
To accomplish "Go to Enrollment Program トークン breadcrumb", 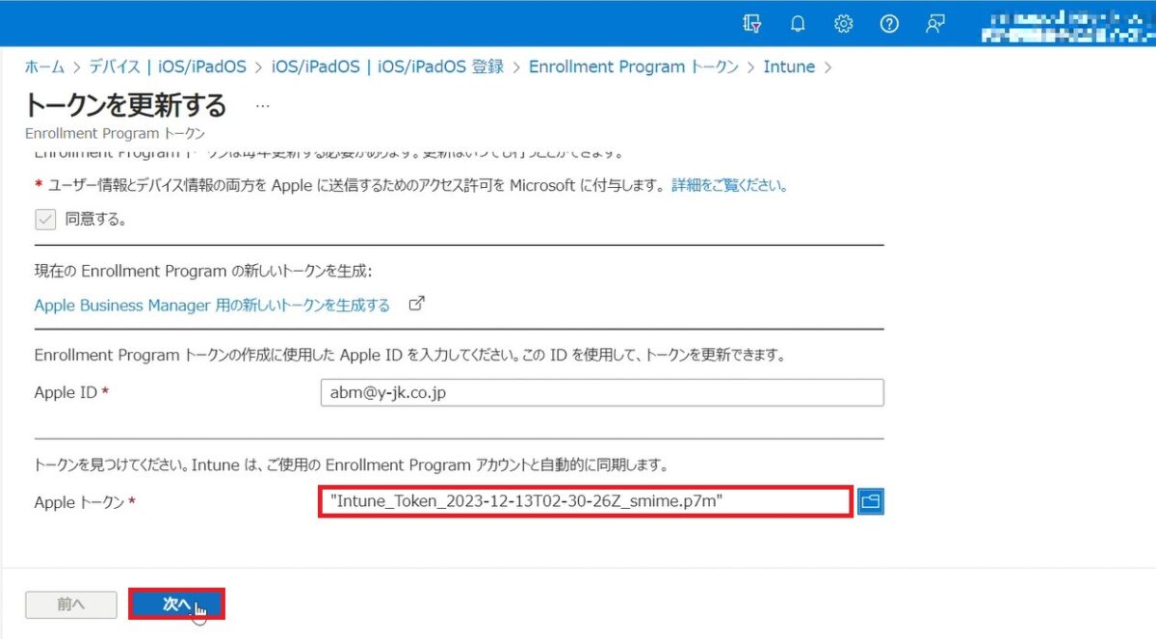I will [634, 67].
